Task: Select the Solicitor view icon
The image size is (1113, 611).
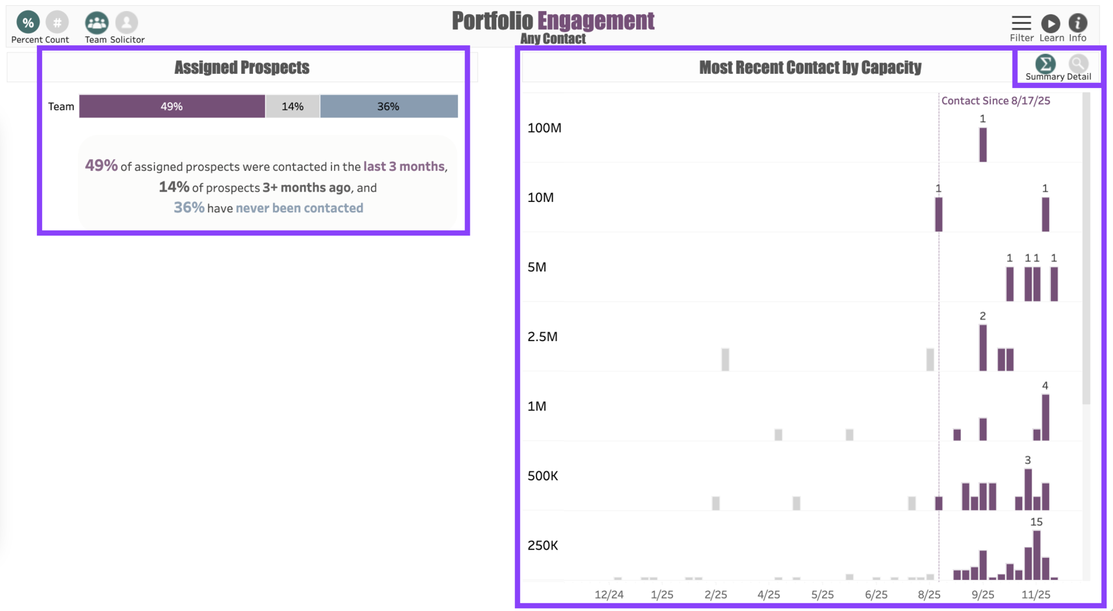Action: click(127, 23)
